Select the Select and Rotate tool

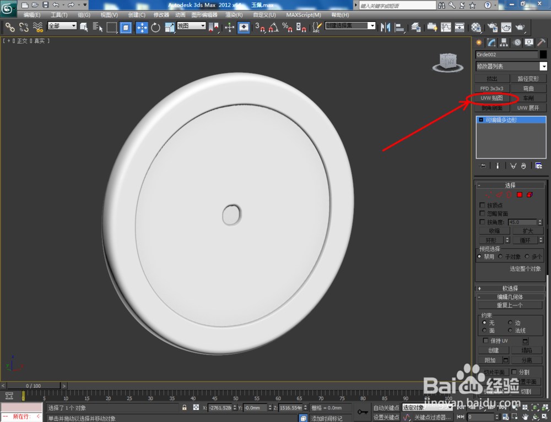tap(155, 28)
